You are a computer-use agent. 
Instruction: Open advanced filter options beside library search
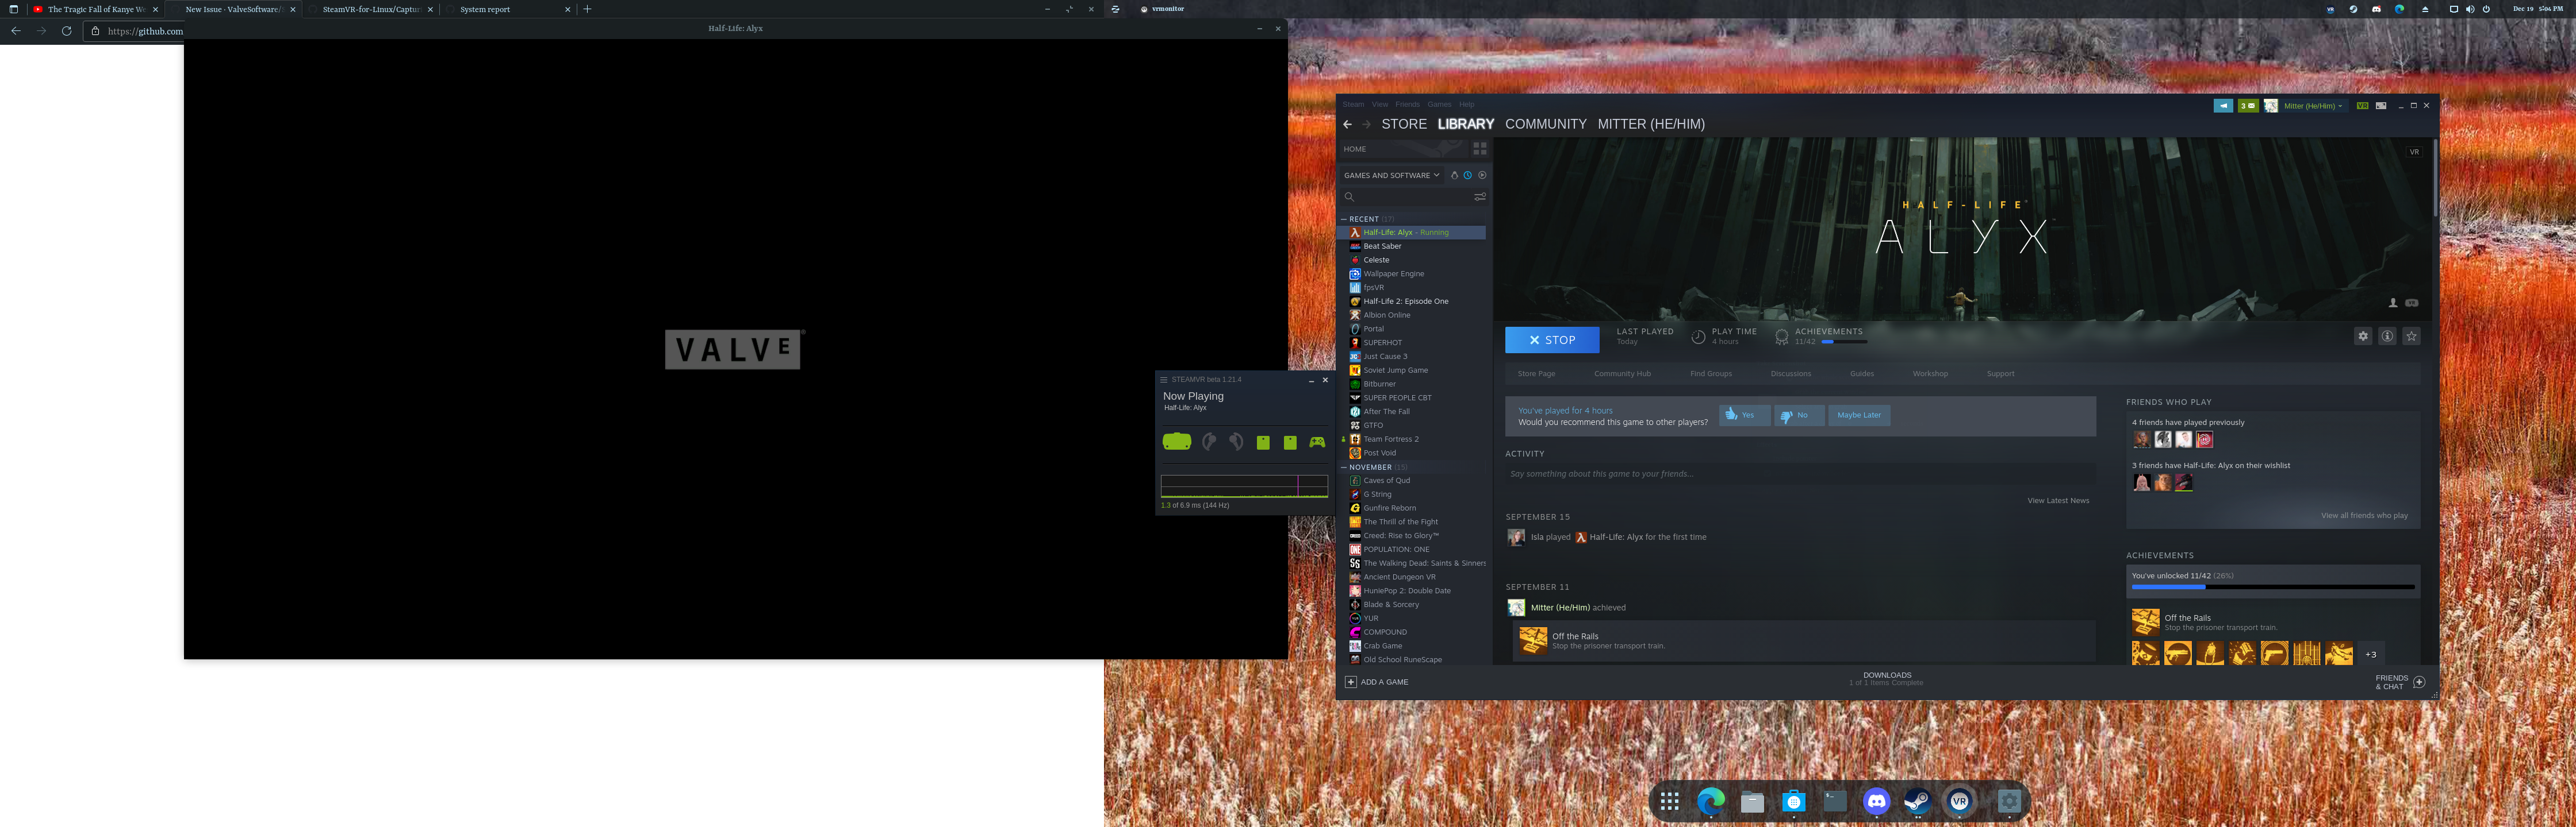[x=1480, y=197]
